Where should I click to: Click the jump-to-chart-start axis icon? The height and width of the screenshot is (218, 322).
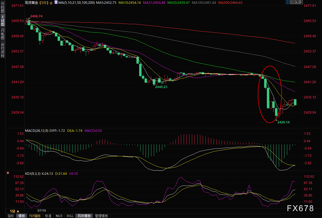(x=292, y=2)
